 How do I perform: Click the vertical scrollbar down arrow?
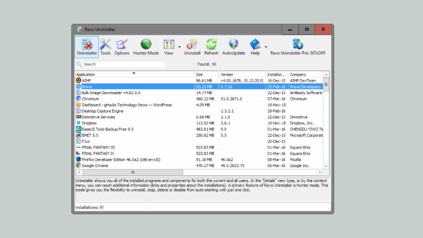[326, 166]
